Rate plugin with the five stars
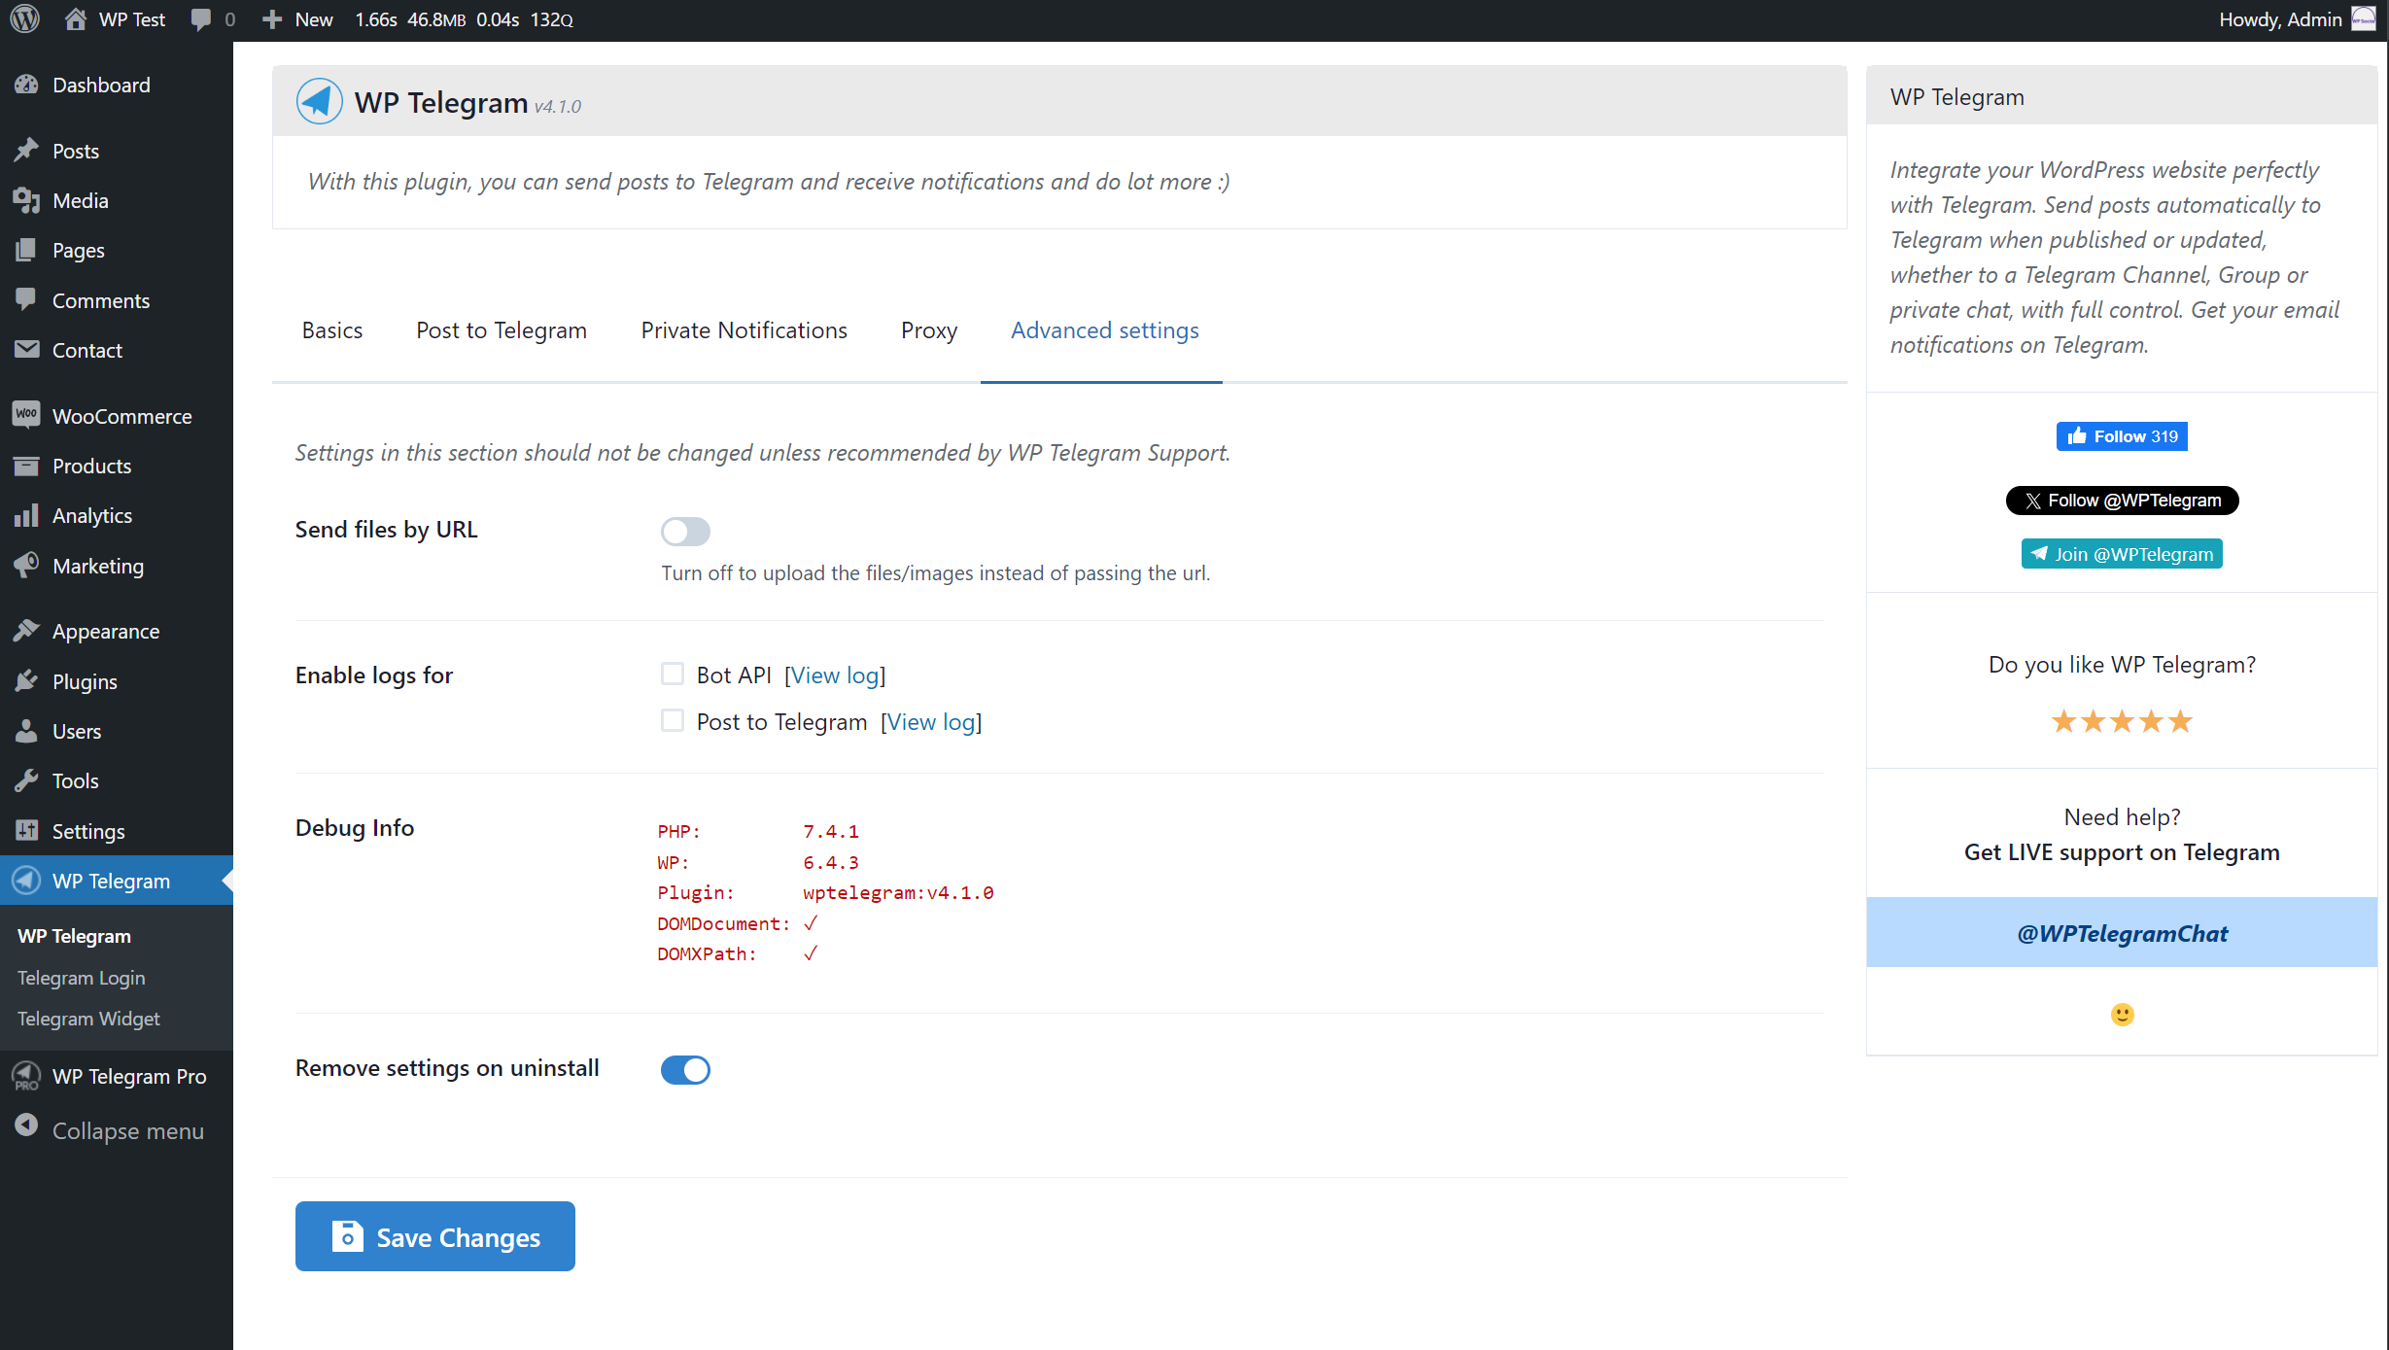 [x=2121, y=721]
